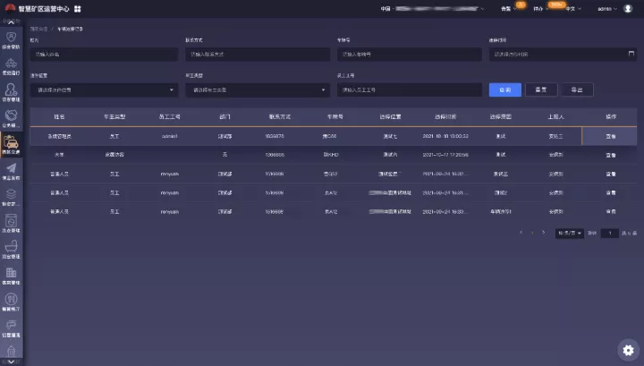Click 查看 in the 2021-10-17 row
Screen dimensions: 644x366
tap(611, 156)
